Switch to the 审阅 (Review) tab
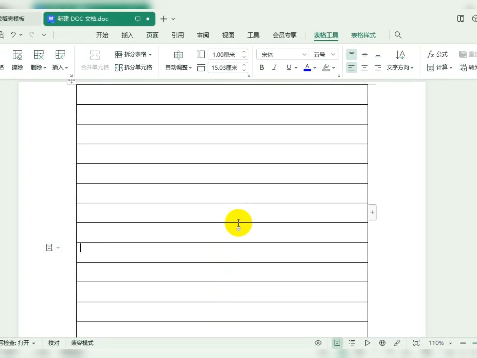 [x=203, y=35]
